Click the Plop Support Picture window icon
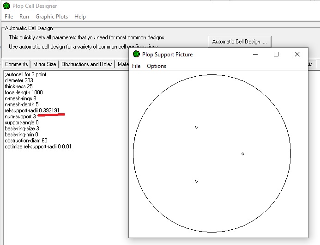320x245 pixels. [x=136, y=54]
